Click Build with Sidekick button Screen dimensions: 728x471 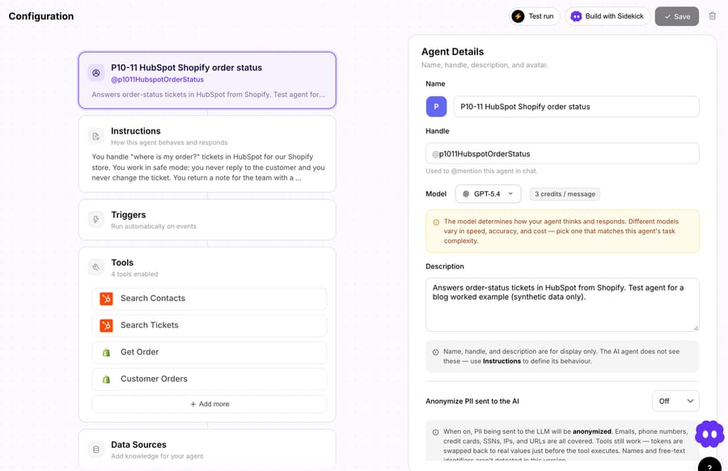coord(607,16)
